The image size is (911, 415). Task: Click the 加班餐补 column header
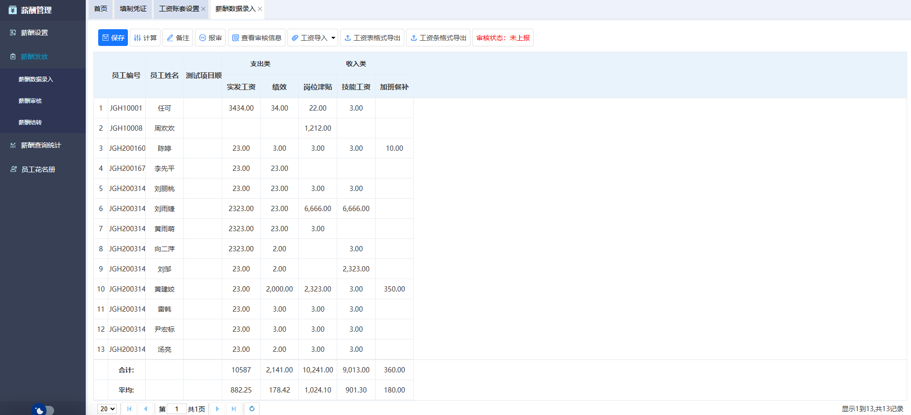click(x=394, y=87)
